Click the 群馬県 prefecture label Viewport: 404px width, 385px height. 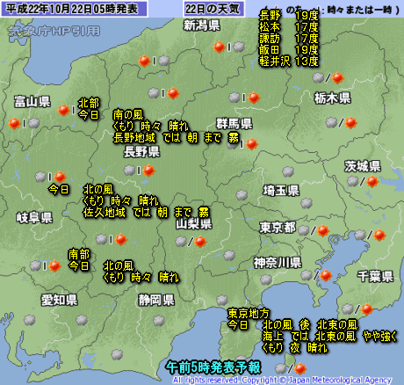coord(234,124)
